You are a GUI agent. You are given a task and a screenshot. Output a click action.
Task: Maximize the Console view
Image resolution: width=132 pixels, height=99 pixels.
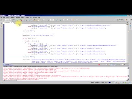pos(128,64)
